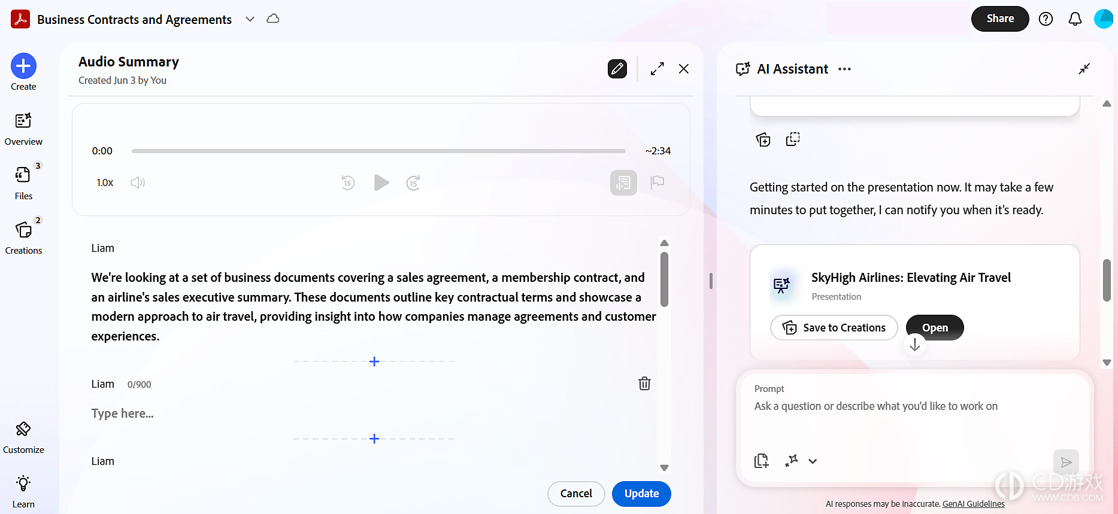The image size is (1118, 514).
Task: Collapse the AI Assistant panel
Action: click(1084, 69)
